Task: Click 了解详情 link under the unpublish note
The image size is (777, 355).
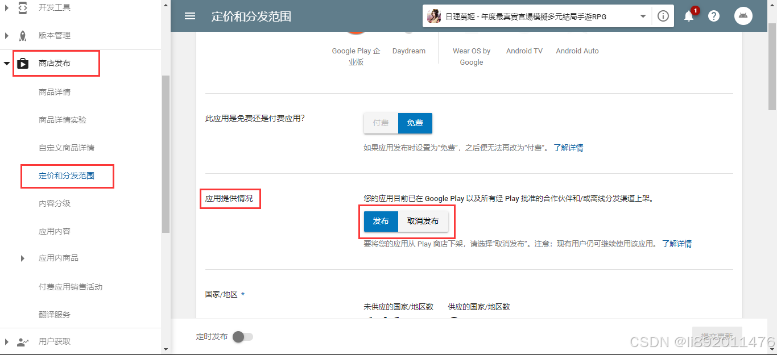Action: click(677, 244)
